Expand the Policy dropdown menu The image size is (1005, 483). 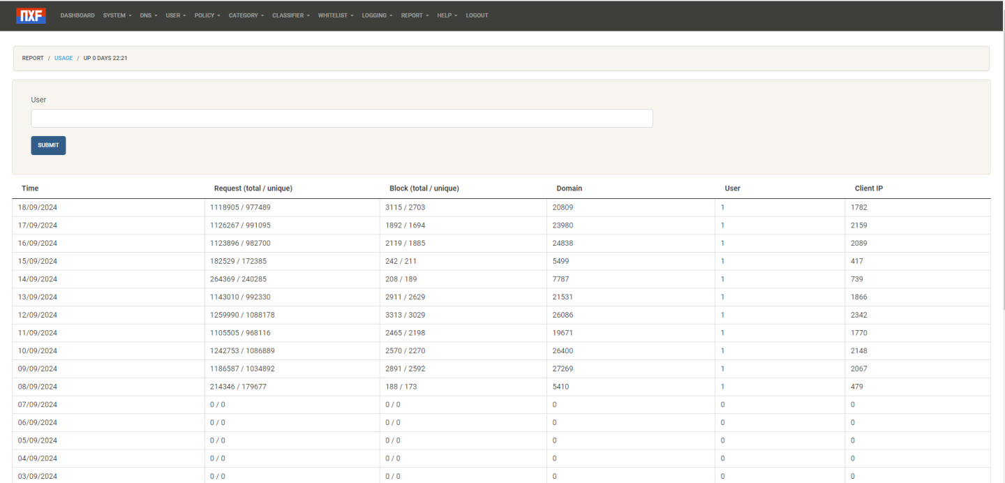tap(207, 15)
